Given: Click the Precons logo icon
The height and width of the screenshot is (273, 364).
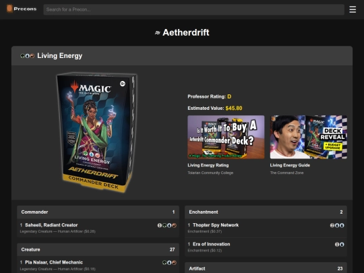Looking at the screenshot, I should (x=9, y=9).
